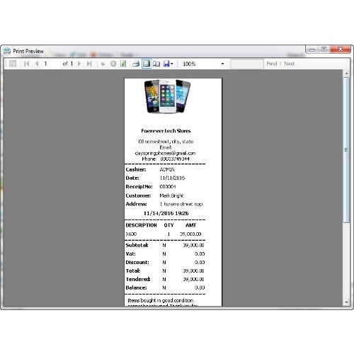
Task: Click the customer name Mark Bright
Action: 171,195
